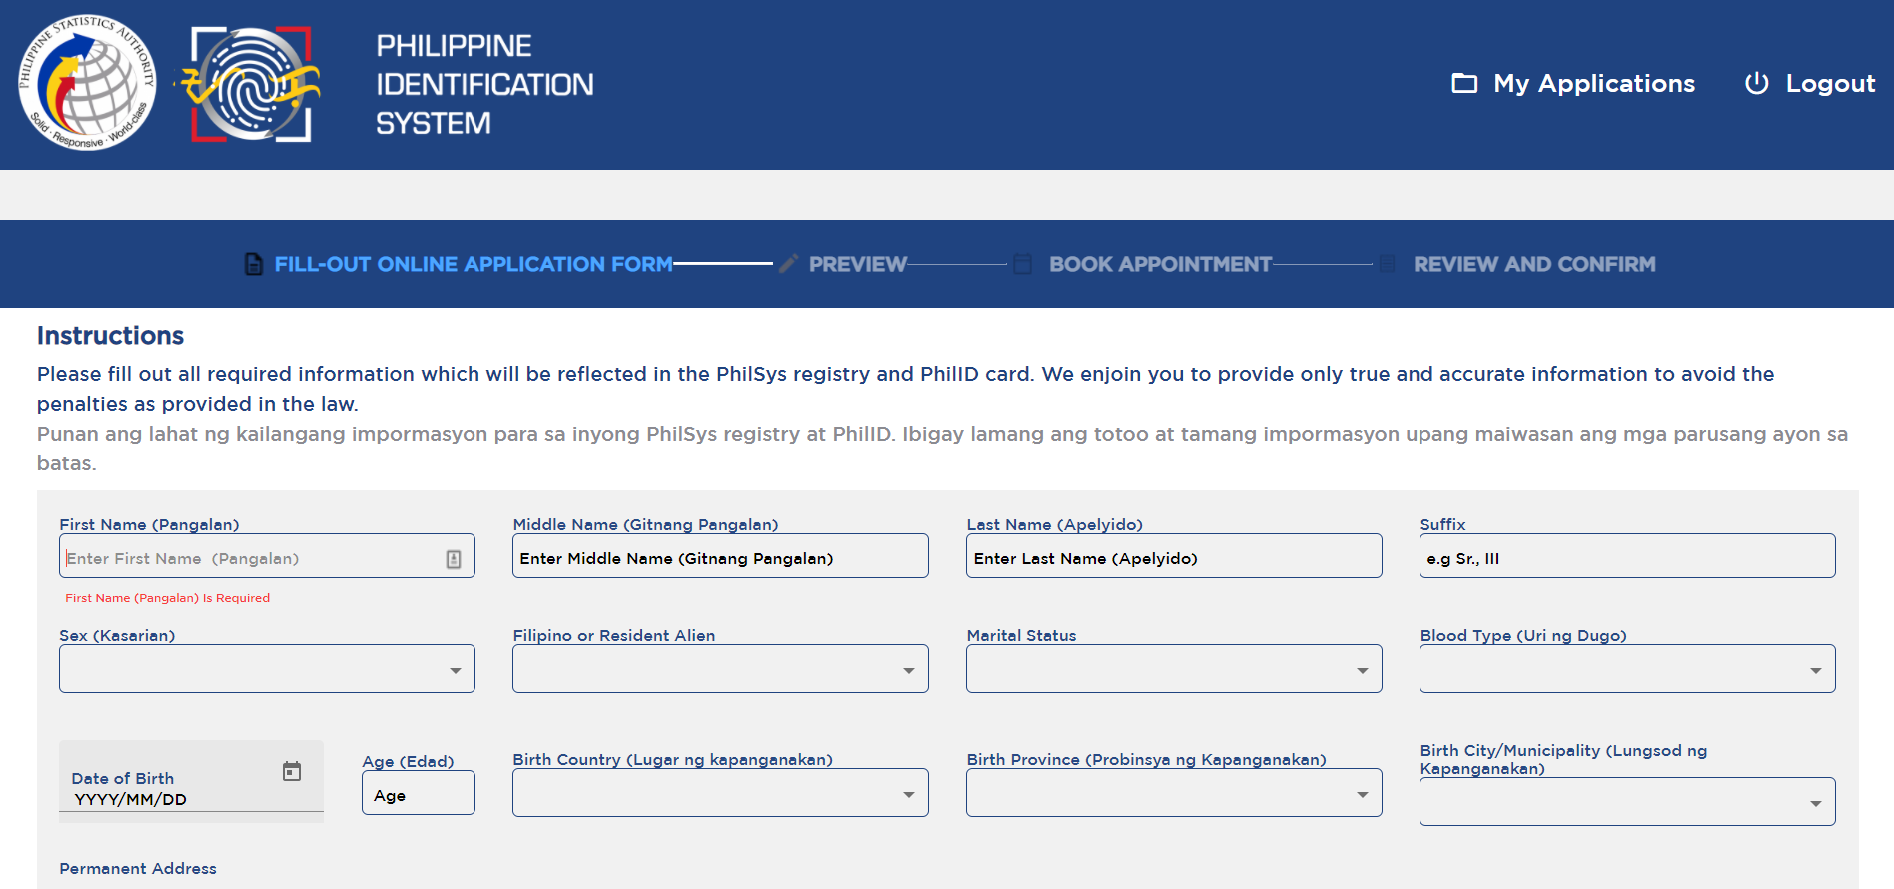Expand the Birth Country dropdown
1894x889 pixels.
(x=720, y=793)
